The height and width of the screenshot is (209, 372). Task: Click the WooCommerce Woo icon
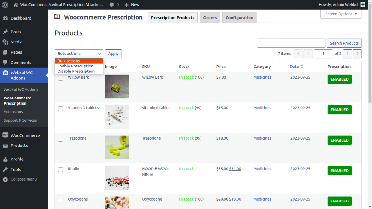tap(5, 135)
